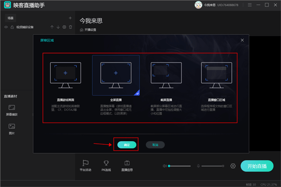The image size is (281, 187).
Task: Move 视频捕获设备 source down
Action: click(58, 27)
